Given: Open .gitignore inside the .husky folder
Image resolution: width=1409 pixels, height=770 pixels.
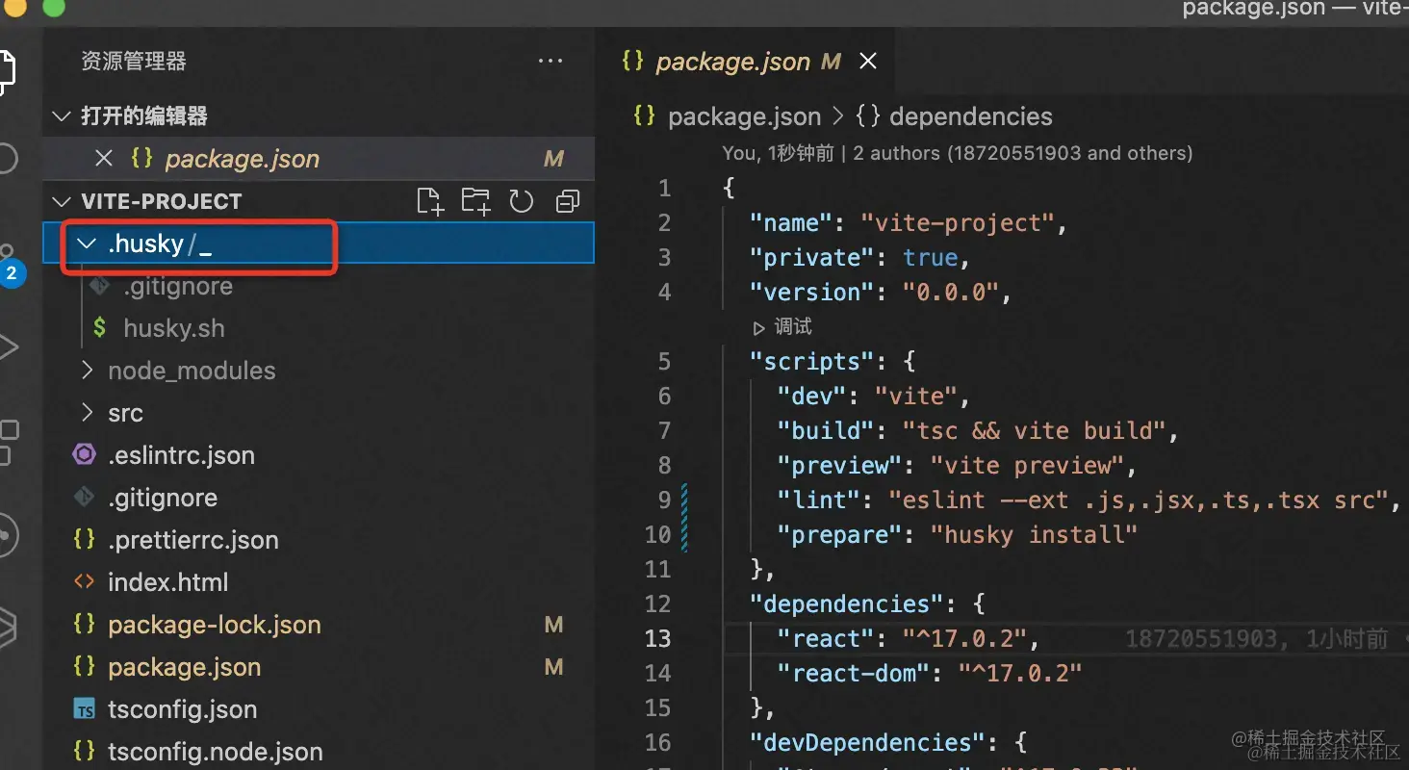Looking at the screenshot, I should 177,286.
